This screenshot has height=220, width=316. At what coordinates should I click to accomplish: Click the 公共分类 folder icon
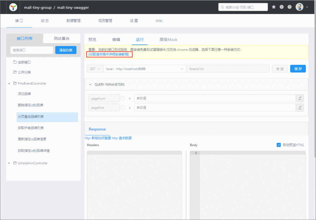pyautogui.click(x=15, y=72)
